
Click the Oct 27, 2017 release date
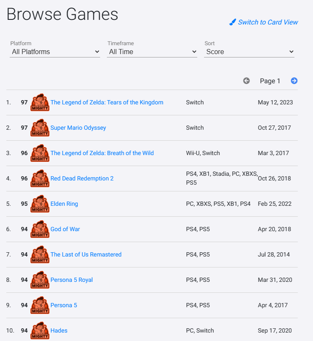274,128
